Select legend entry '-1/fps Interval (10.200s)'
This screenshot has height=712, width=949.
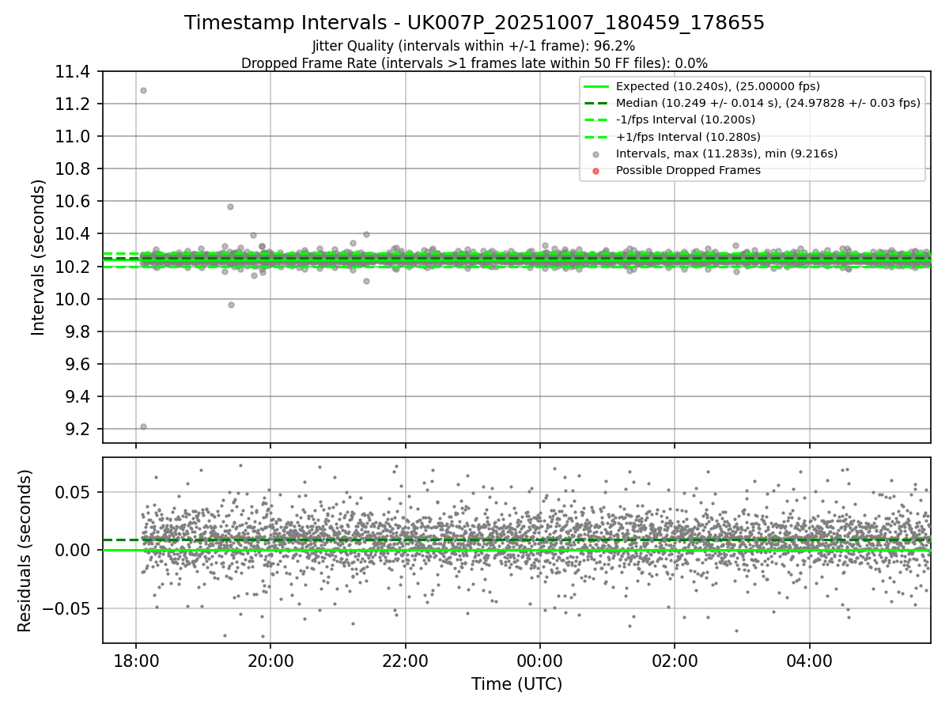pos(686,119)
